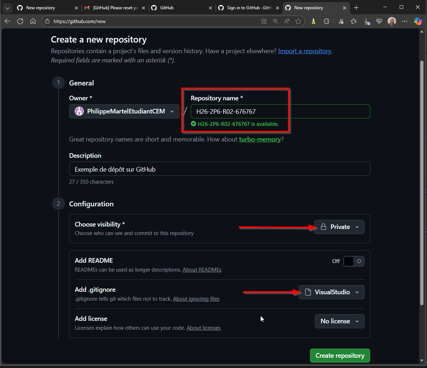Screen dimensions: 427x368
Task: Click the Read aloud icon
Action: (x=287, y=21)
